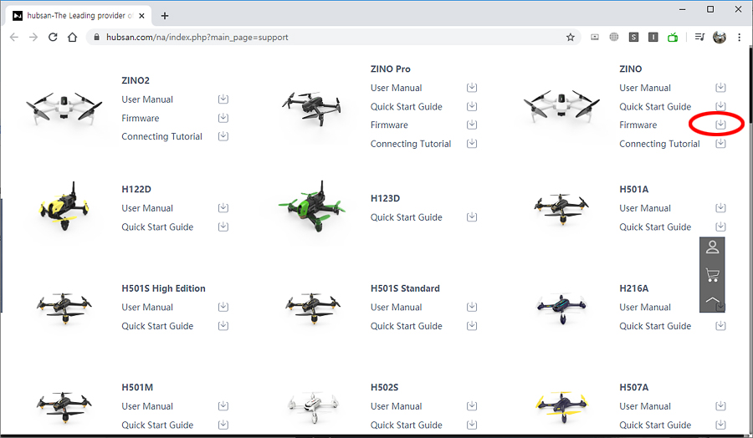Click the ZINO Pro drone image
The image size is (753, 438).
(x=312, y=109)
